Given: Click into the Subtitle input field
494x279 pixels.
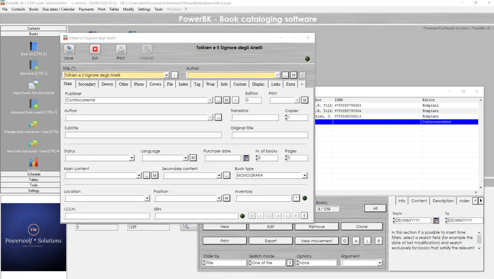Looking at the screenshot, I should (x=143, y=135).
